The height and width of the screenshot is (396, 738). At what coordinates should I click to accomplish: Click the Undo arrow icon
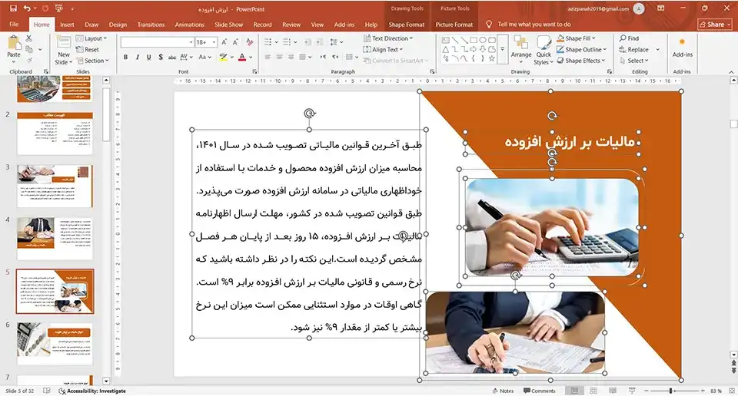[x=27, y=8]
